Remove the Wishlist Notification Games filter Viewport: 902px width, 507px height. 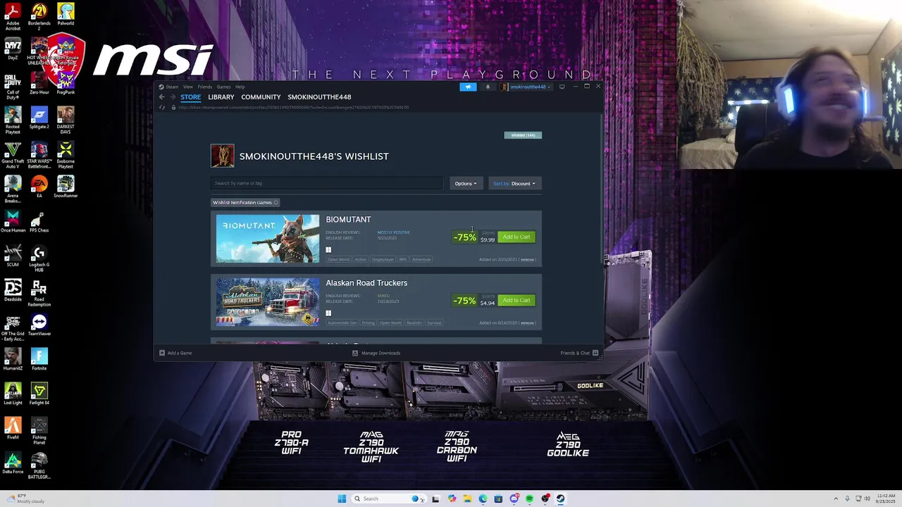(x=276, y=203)
